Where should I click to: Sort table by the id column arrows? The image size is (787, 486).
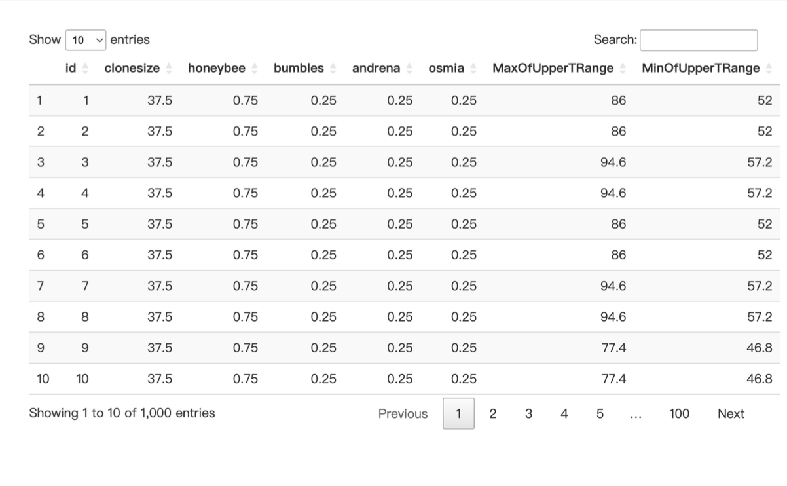tap(84, 68)
